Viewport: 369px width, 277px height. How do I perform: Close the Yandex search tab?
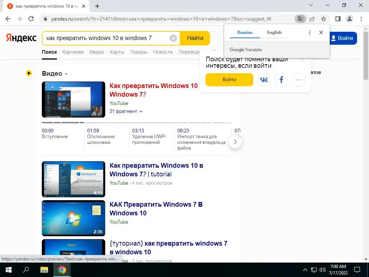84,6
